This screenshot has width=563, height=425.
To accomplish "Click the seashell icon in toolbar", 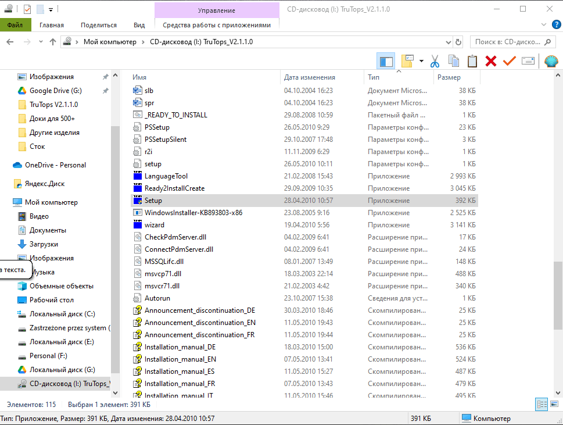I will pyautogui.click(x=551, y=61).
